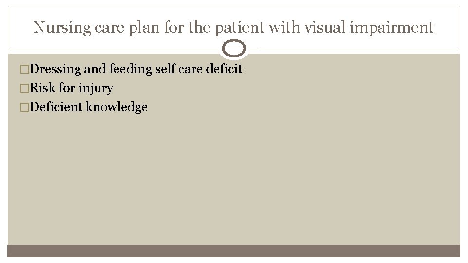
Task: Click the bullet glyph before 'Dressing'
Action: (x=24, y=70)
